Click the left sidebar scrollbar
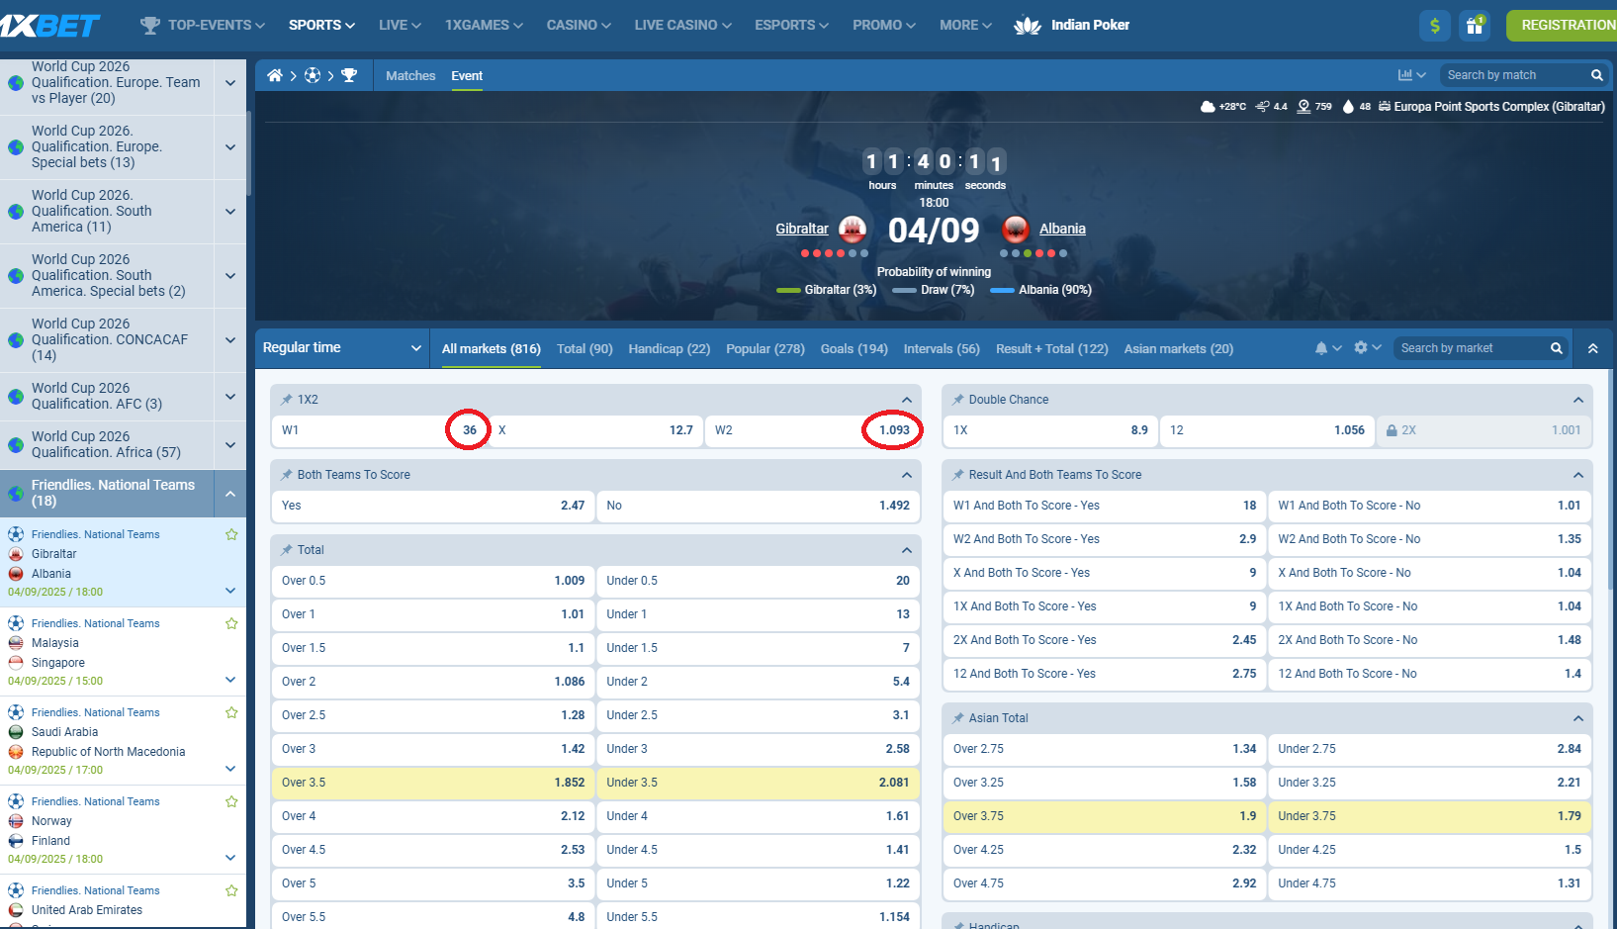Screen dimensions: 1617x929 point(248,153)
